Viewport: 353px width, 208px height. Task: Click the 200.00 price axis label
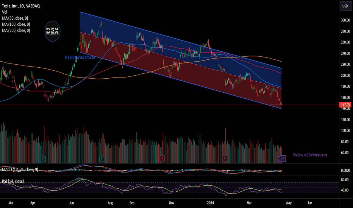pos(345,76)
